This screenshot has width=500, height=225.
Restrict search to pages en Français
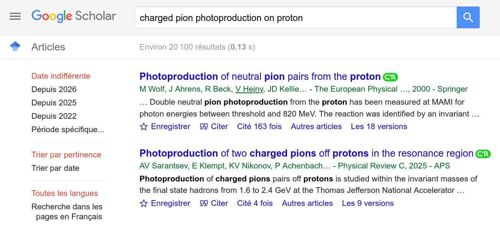[67, 212]
